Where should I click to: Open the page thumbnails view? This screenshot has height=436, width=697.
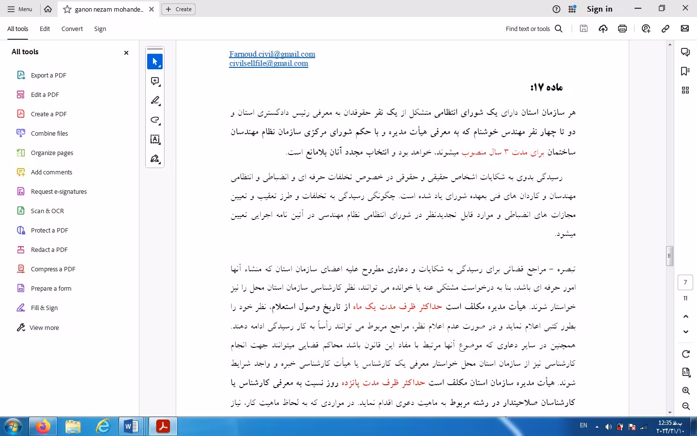pyautogui.click(x=685, y=90)
